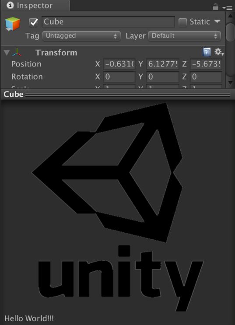The height and width of the screenshot is (325, 235).
Task: Click the Position X field
Action: 119,64
